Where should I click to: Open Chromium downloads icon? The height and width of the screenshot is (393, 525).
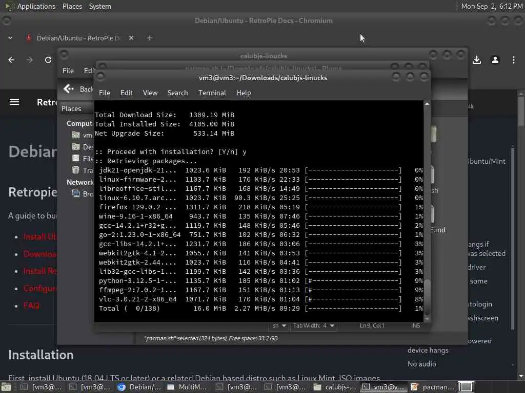477,60
